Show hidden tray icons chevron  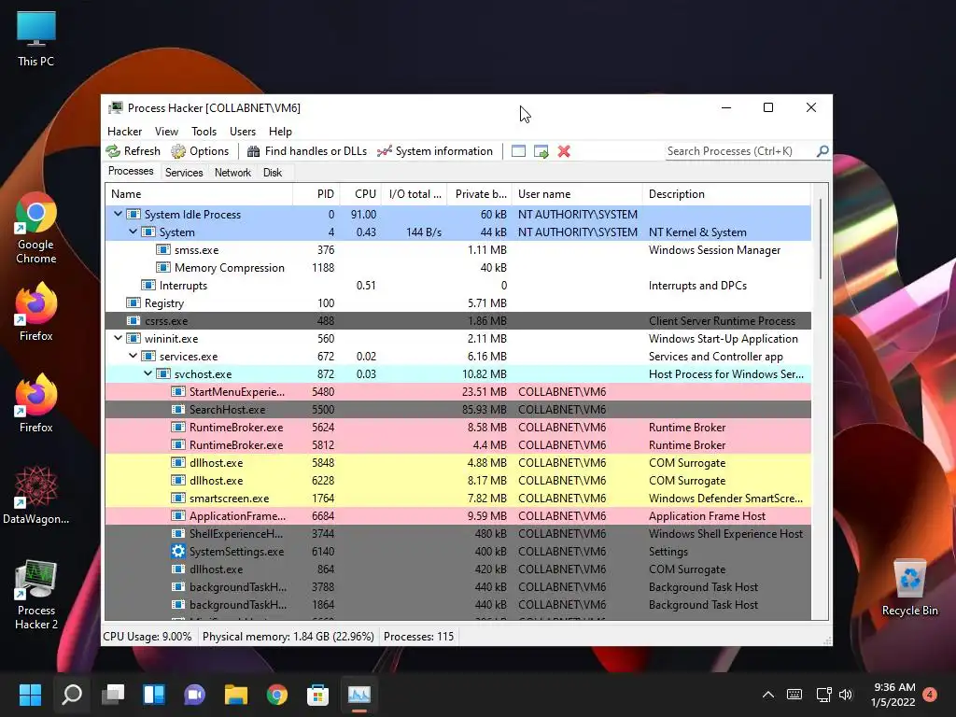point(768,695)
